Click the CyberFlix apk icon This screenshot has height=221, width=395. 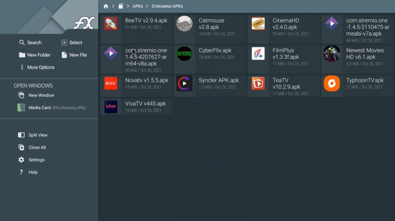point(184,54)
